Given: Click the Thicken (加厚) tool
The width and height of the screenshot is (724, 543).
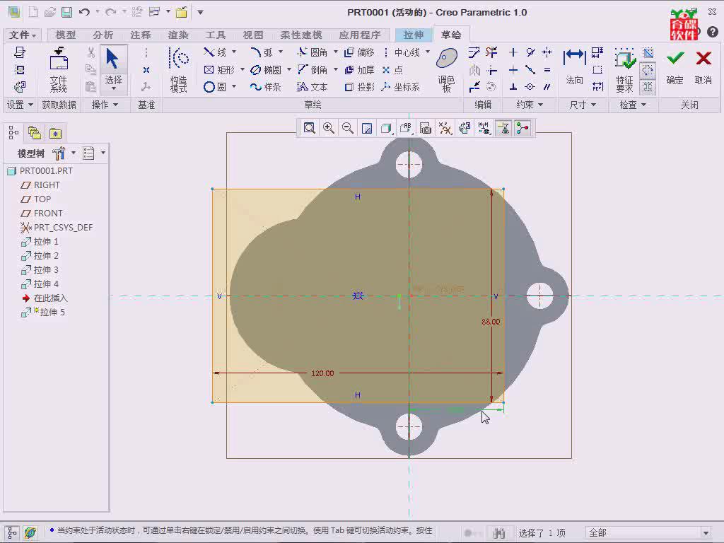Looking at the screenshot, I should pos(360,70).
